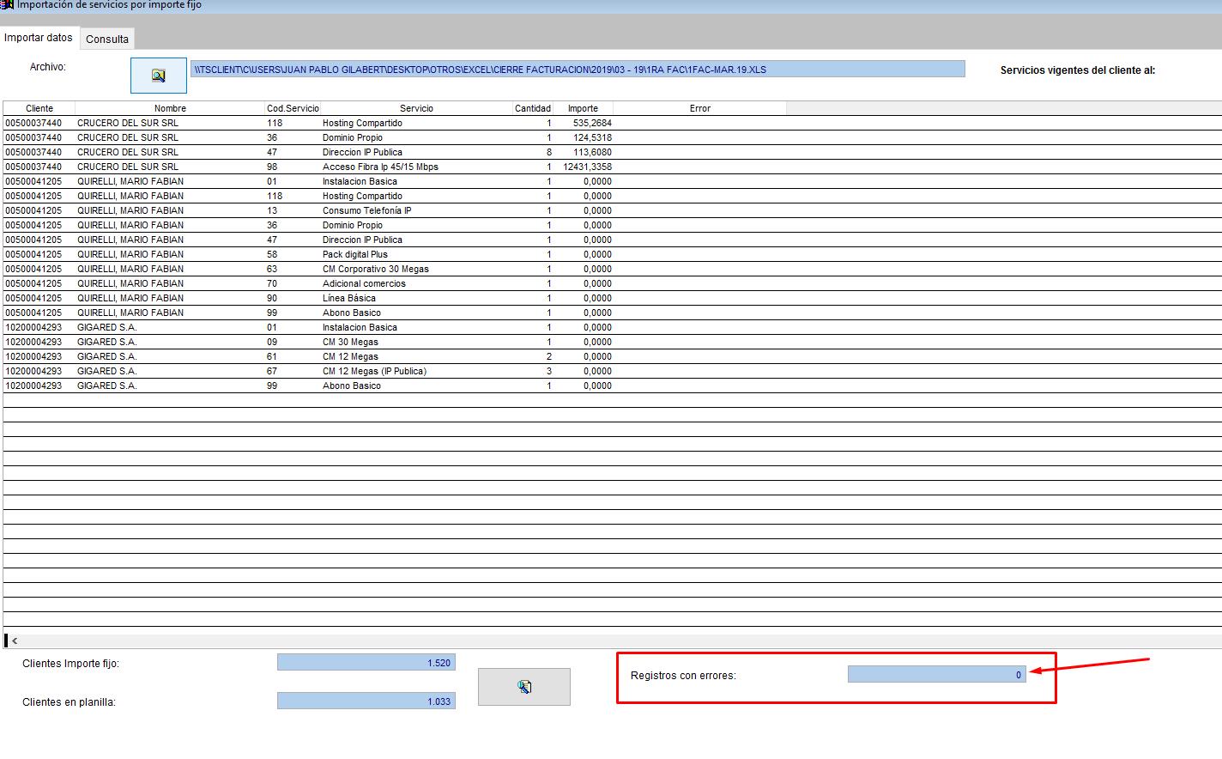Switch to the Consulta tab
This screenshot has width=1222, height=759.
pos(107,39)
